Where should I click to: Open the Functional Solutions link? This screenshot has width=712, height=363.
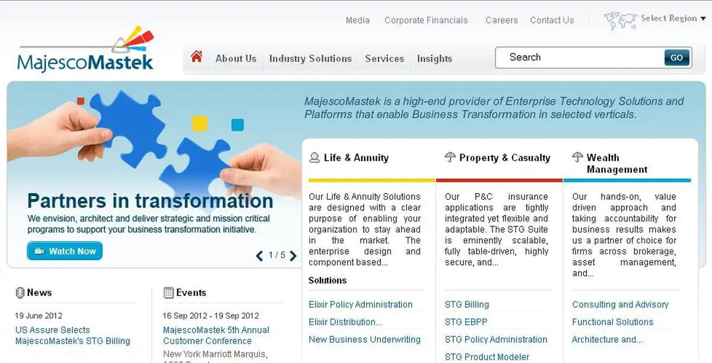(612, 322)
